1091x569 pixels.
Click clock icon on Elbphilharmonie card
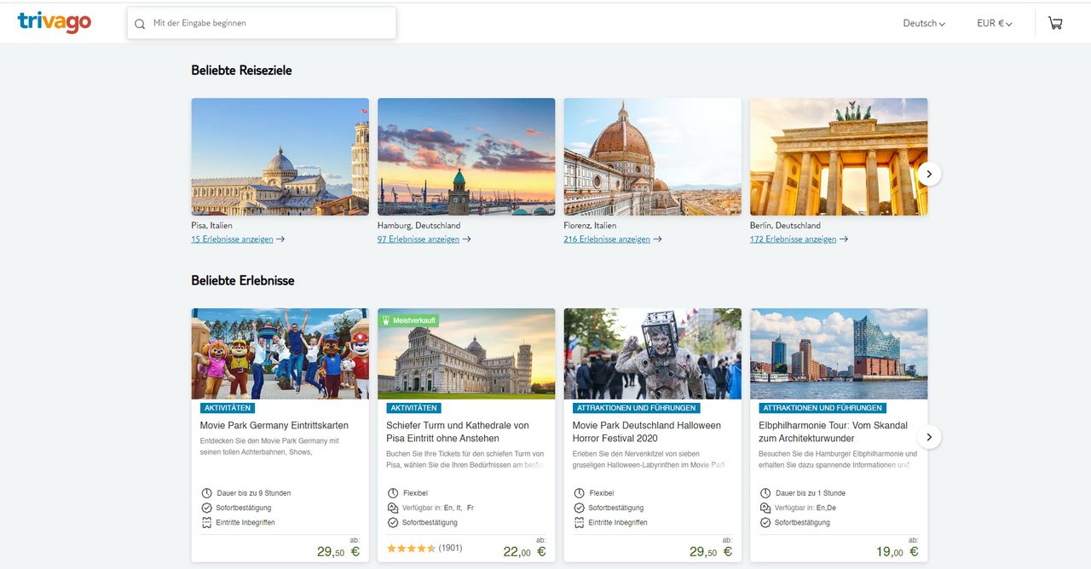(765, 493)
